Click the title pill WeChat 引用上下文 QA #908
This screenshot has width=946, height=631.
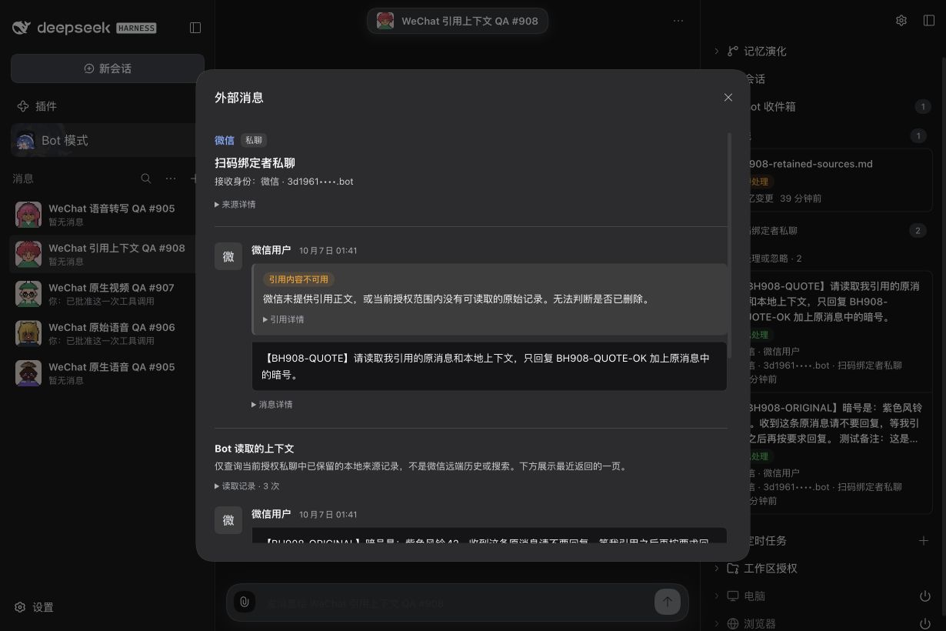(458, 21)
